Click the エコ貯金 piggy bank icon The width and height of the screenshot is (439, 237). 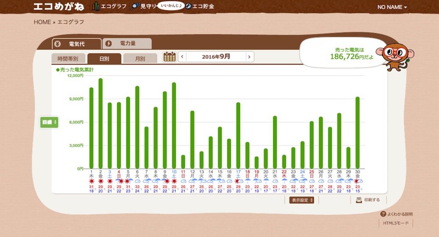pyautogui.click(x=188, y=6)
